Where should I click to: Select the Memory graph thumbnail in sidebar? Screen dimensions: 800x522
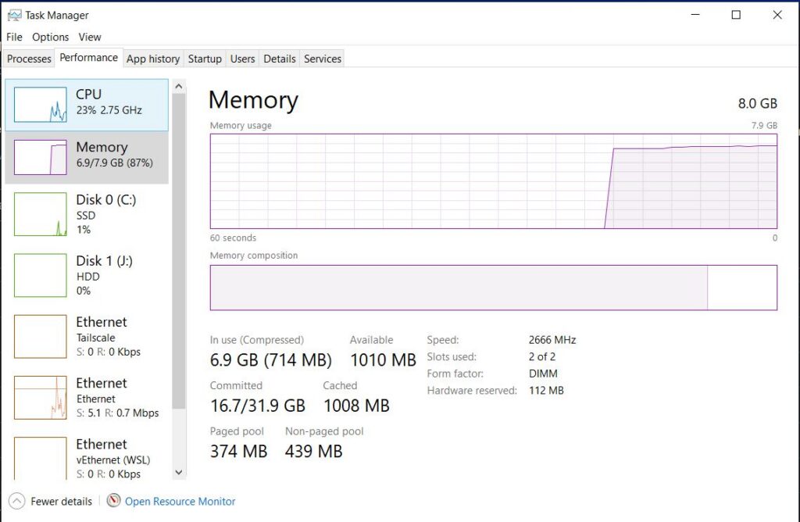[41, 158]
